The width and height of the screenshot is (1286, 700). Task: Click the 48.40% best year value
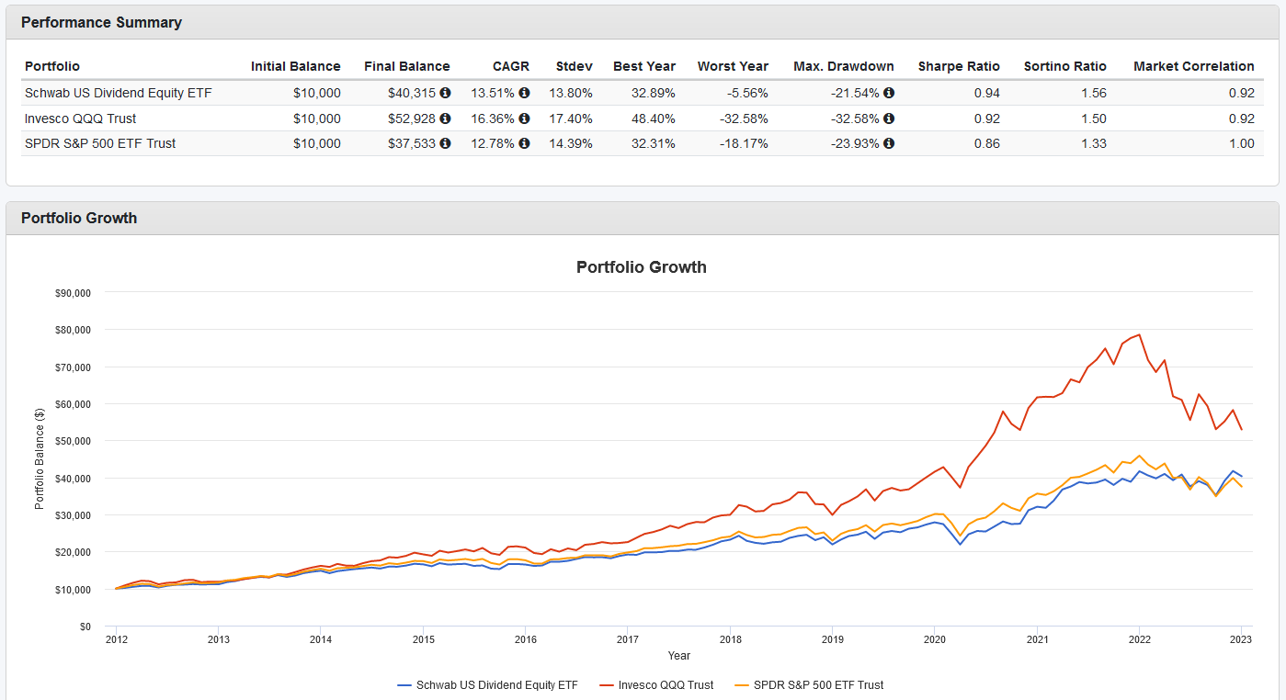[x=654, y=119]
